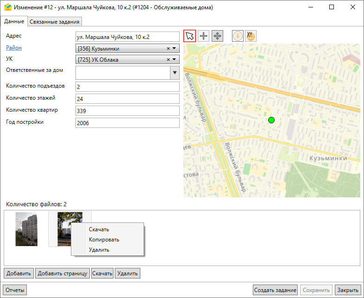The width and height of the screenshot is (364, 298).
Task: Choose Скачать in the context menu
Action: 99,229
